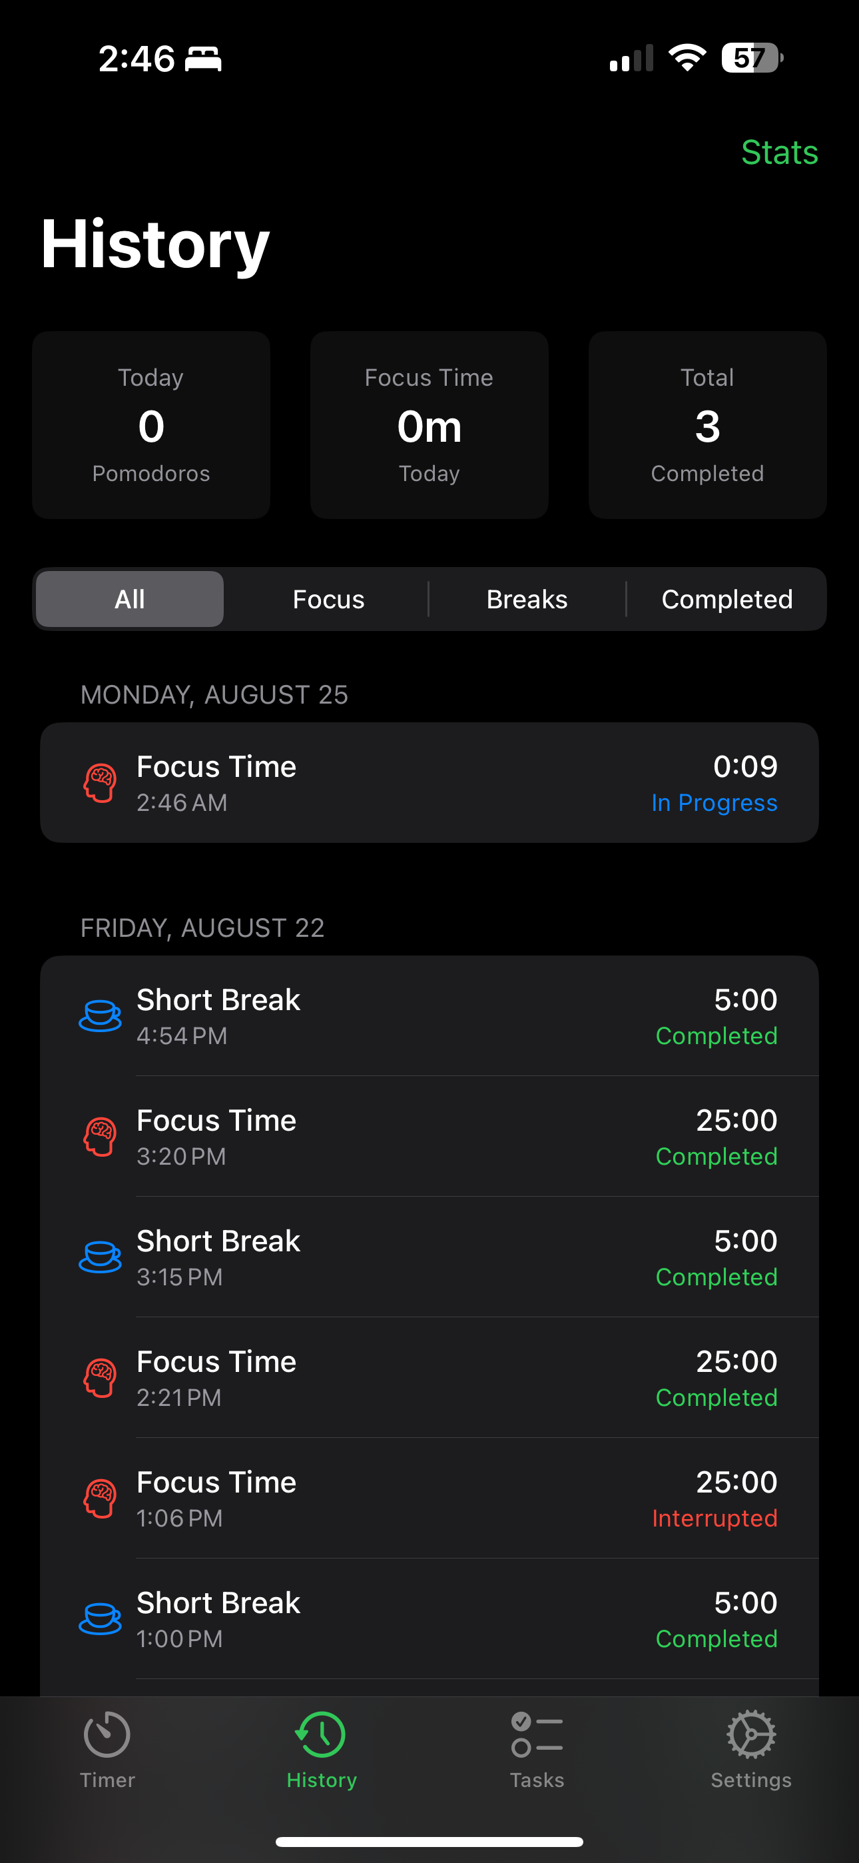
Task: Open the 2:21 PM Focus Time entry
Action: click(x=429, y=1378)
